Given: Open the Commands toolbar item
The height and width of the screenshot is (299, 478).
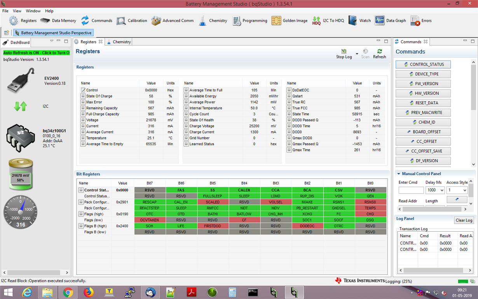Looking at the screenshot, I should coord(96,21).
